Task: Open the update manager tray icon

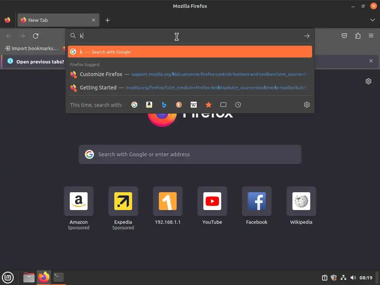Action: tap(324, 278)
